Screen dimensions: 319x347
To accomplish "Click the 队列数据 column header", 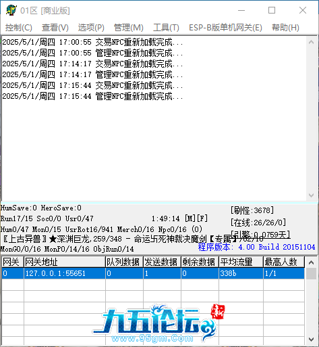I will pyautogui.click(x=124, y=262).
